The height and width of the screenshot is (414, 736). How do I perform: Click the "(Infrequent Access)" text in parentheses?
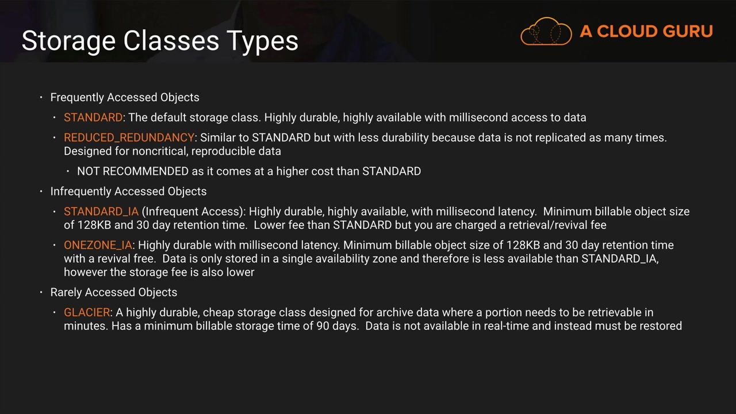click(193, 212)
